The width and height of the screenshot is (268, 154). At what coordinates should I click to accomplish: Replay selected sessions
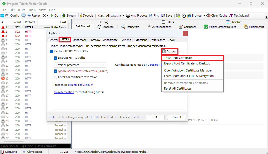point(34,15)
